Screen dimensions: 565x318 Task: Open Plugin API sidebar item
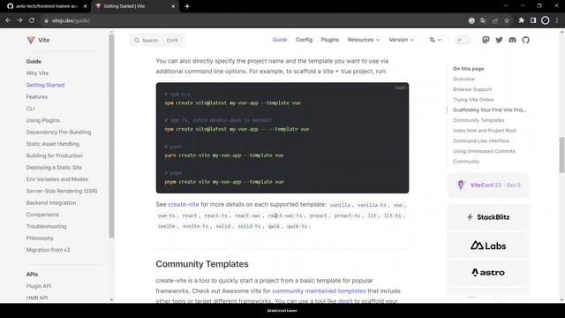coord(39,286)
